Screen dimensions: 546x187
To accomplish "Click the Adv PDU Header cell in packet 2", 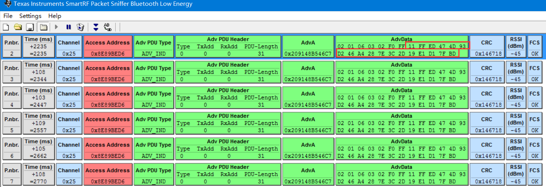I will [x=228, y=47].
